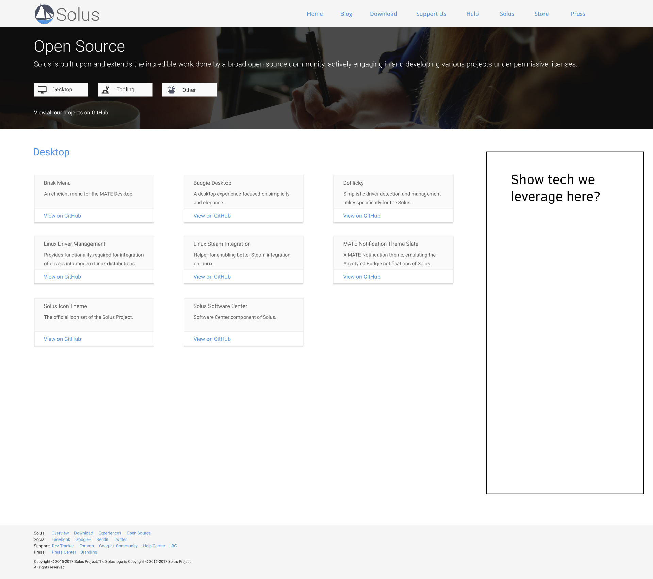Open the Facebook footer link
Viewport: 653px width, 579px height.
coord(61,539)
